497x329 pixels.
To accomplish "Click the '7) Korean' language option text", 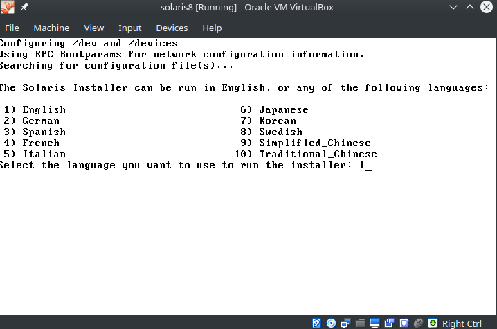I will (x=268, y=121).
